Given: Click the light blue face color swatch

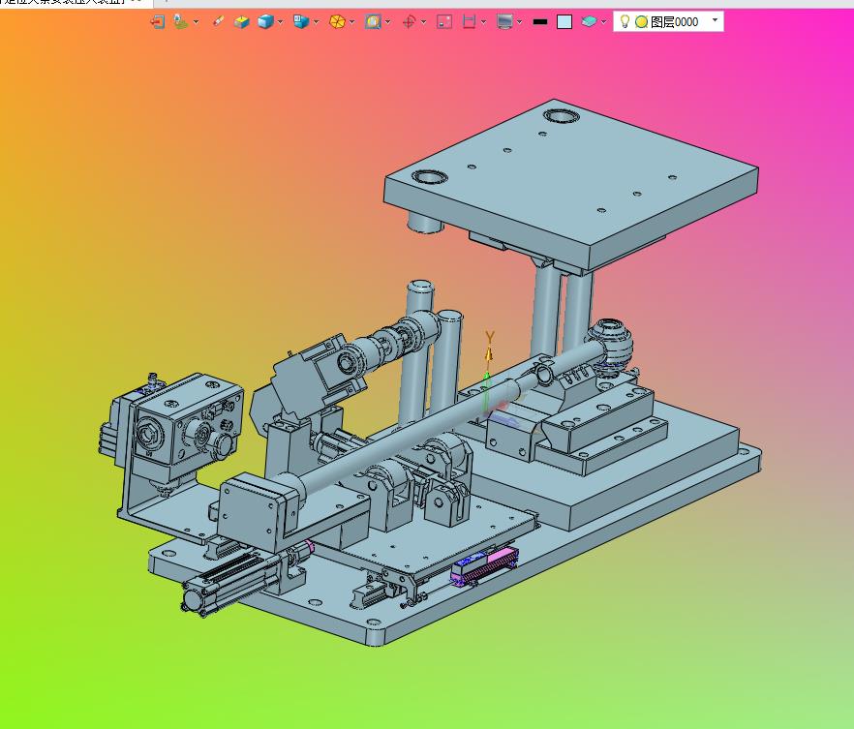Looking at the screenshot, I should coord(564,21).
